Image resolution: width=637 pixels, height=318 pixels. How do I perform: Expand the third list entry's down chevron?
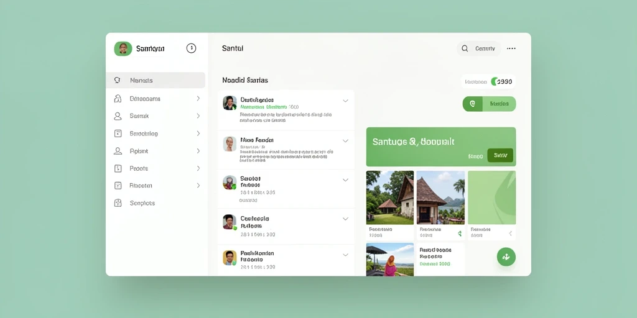coord(345,179)
